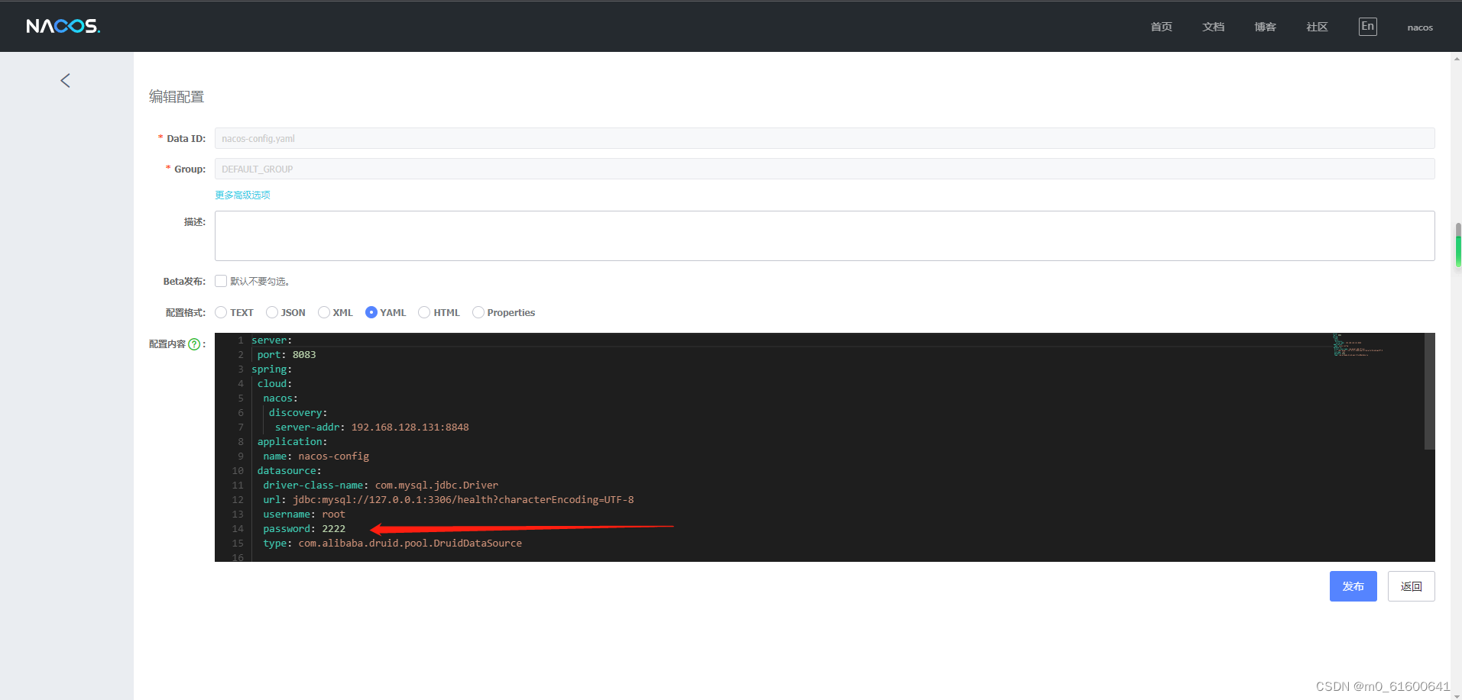This screenshot has height=700, width=1462.
Task: Open the 首页 menu item
Action: point(1161,27)
